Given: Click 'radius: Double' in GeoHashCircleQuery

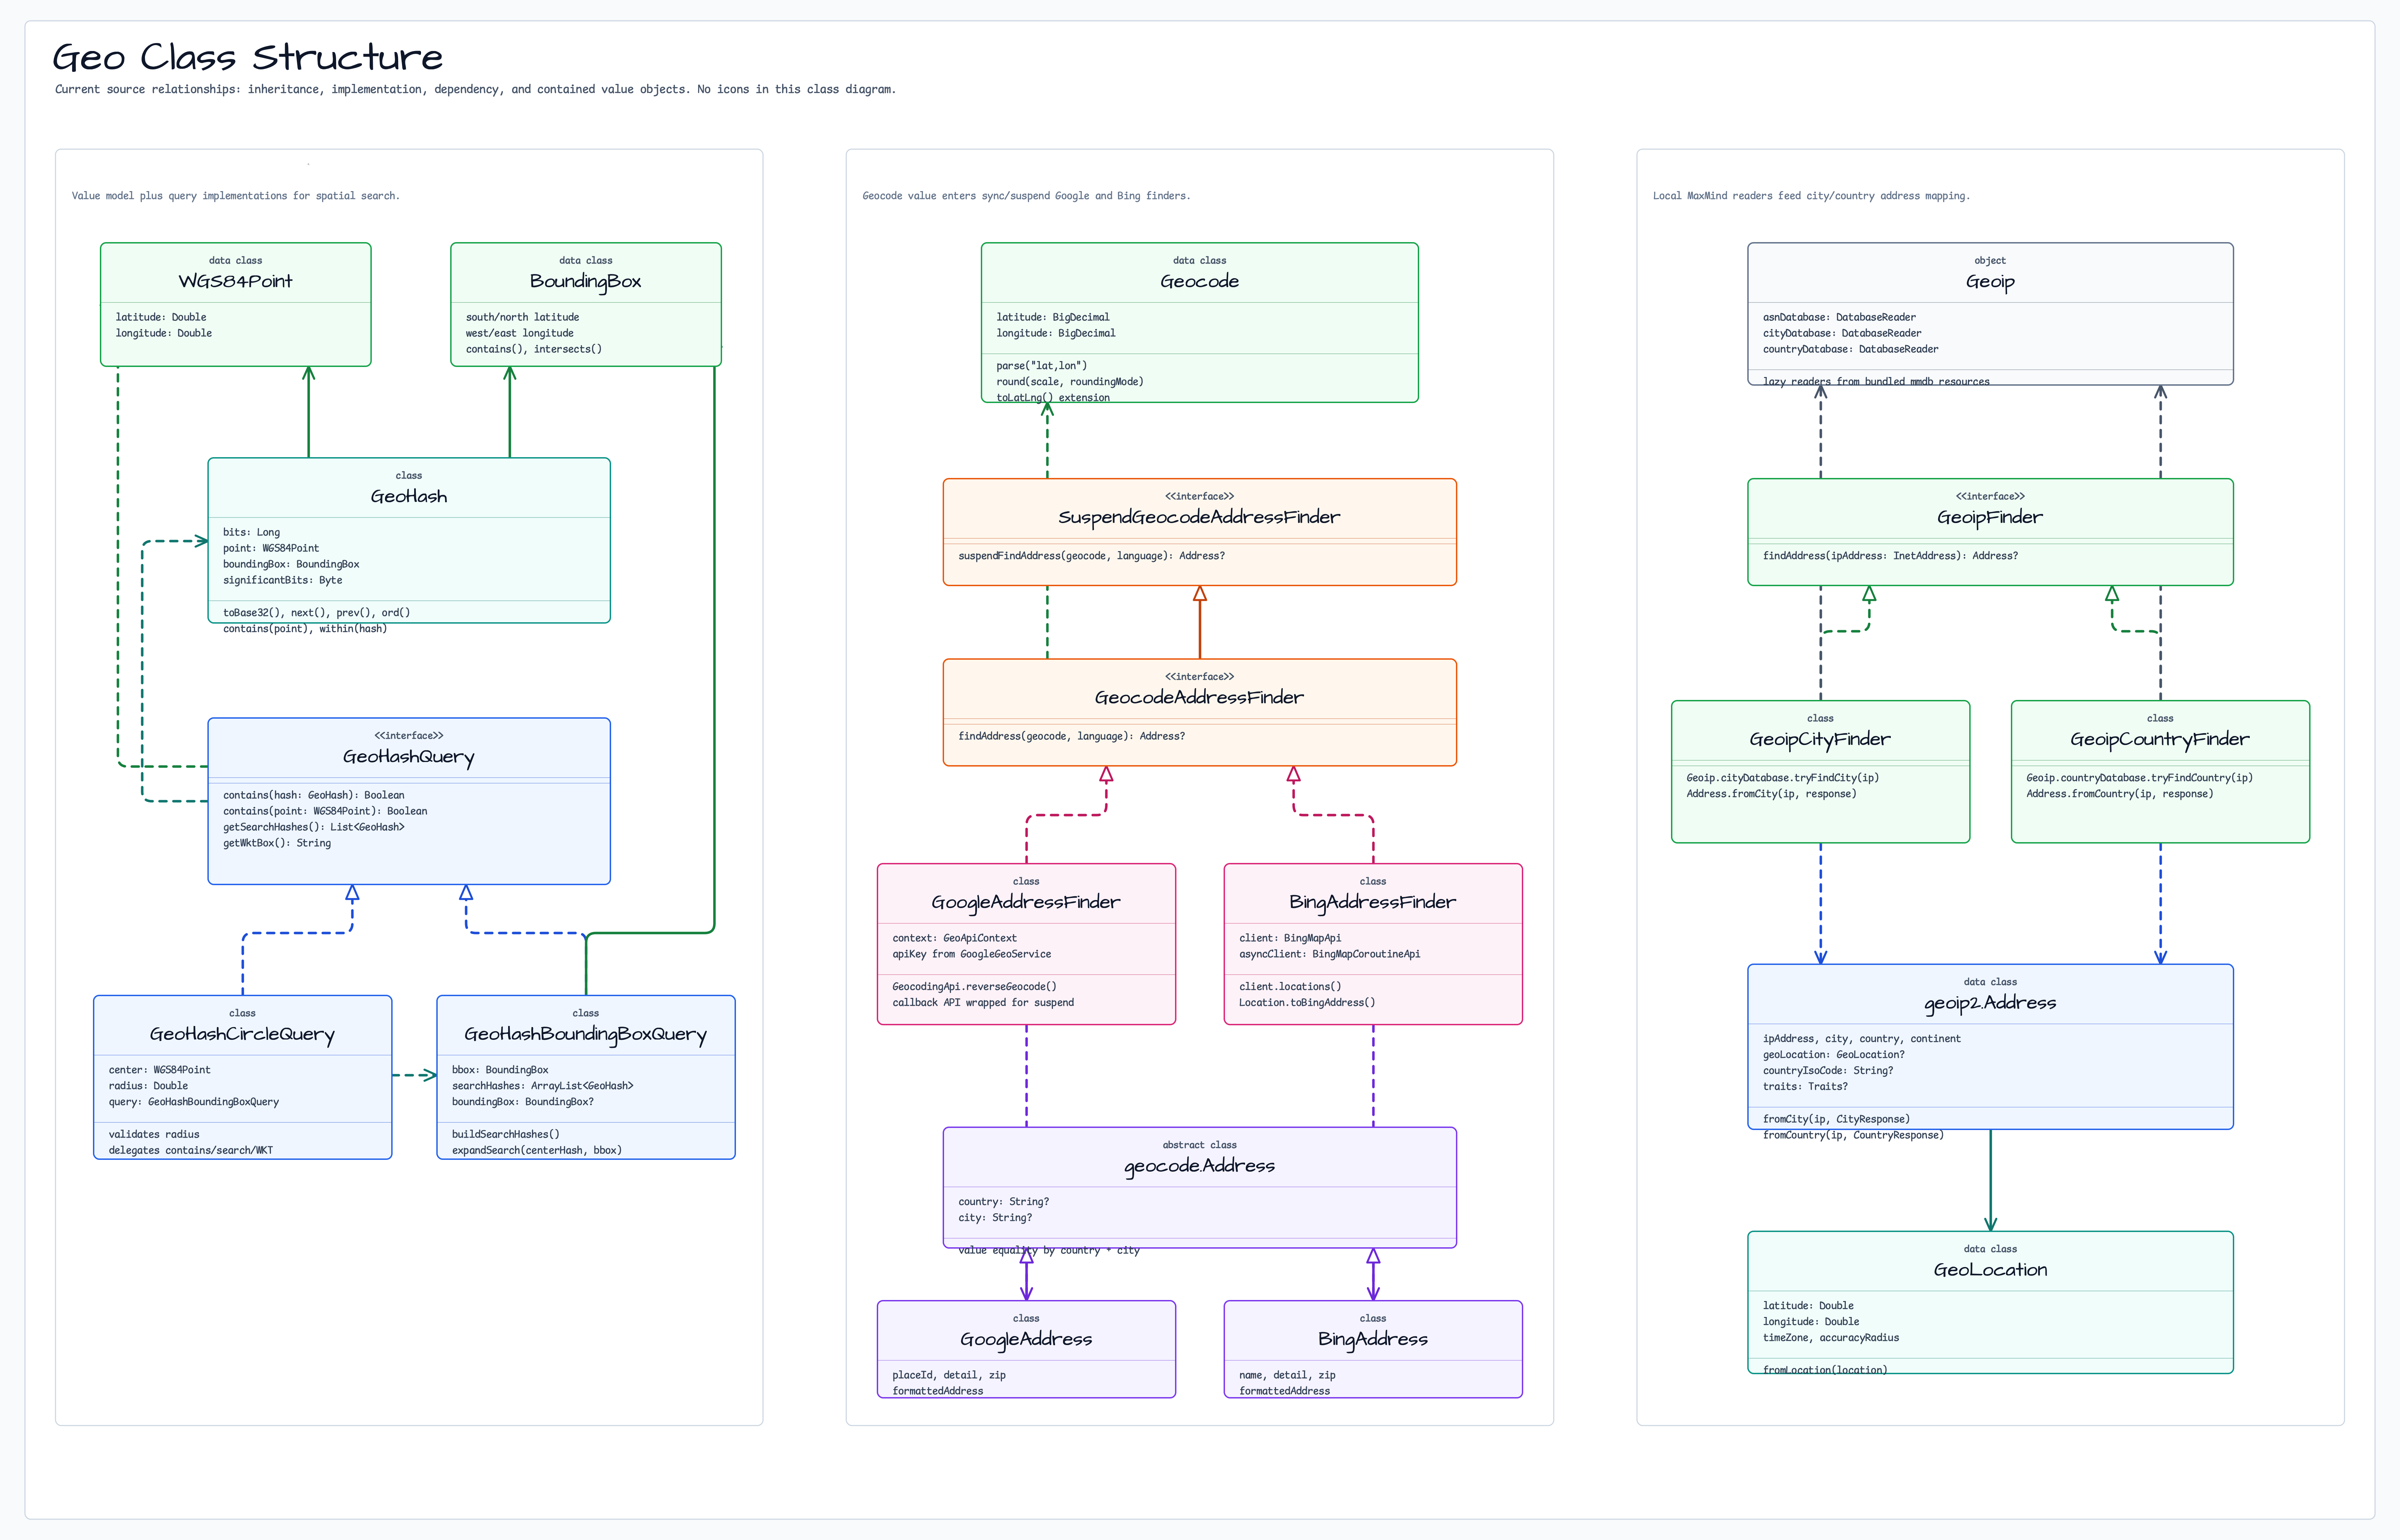Looking at the screenshot, I should click(148, 1086).
